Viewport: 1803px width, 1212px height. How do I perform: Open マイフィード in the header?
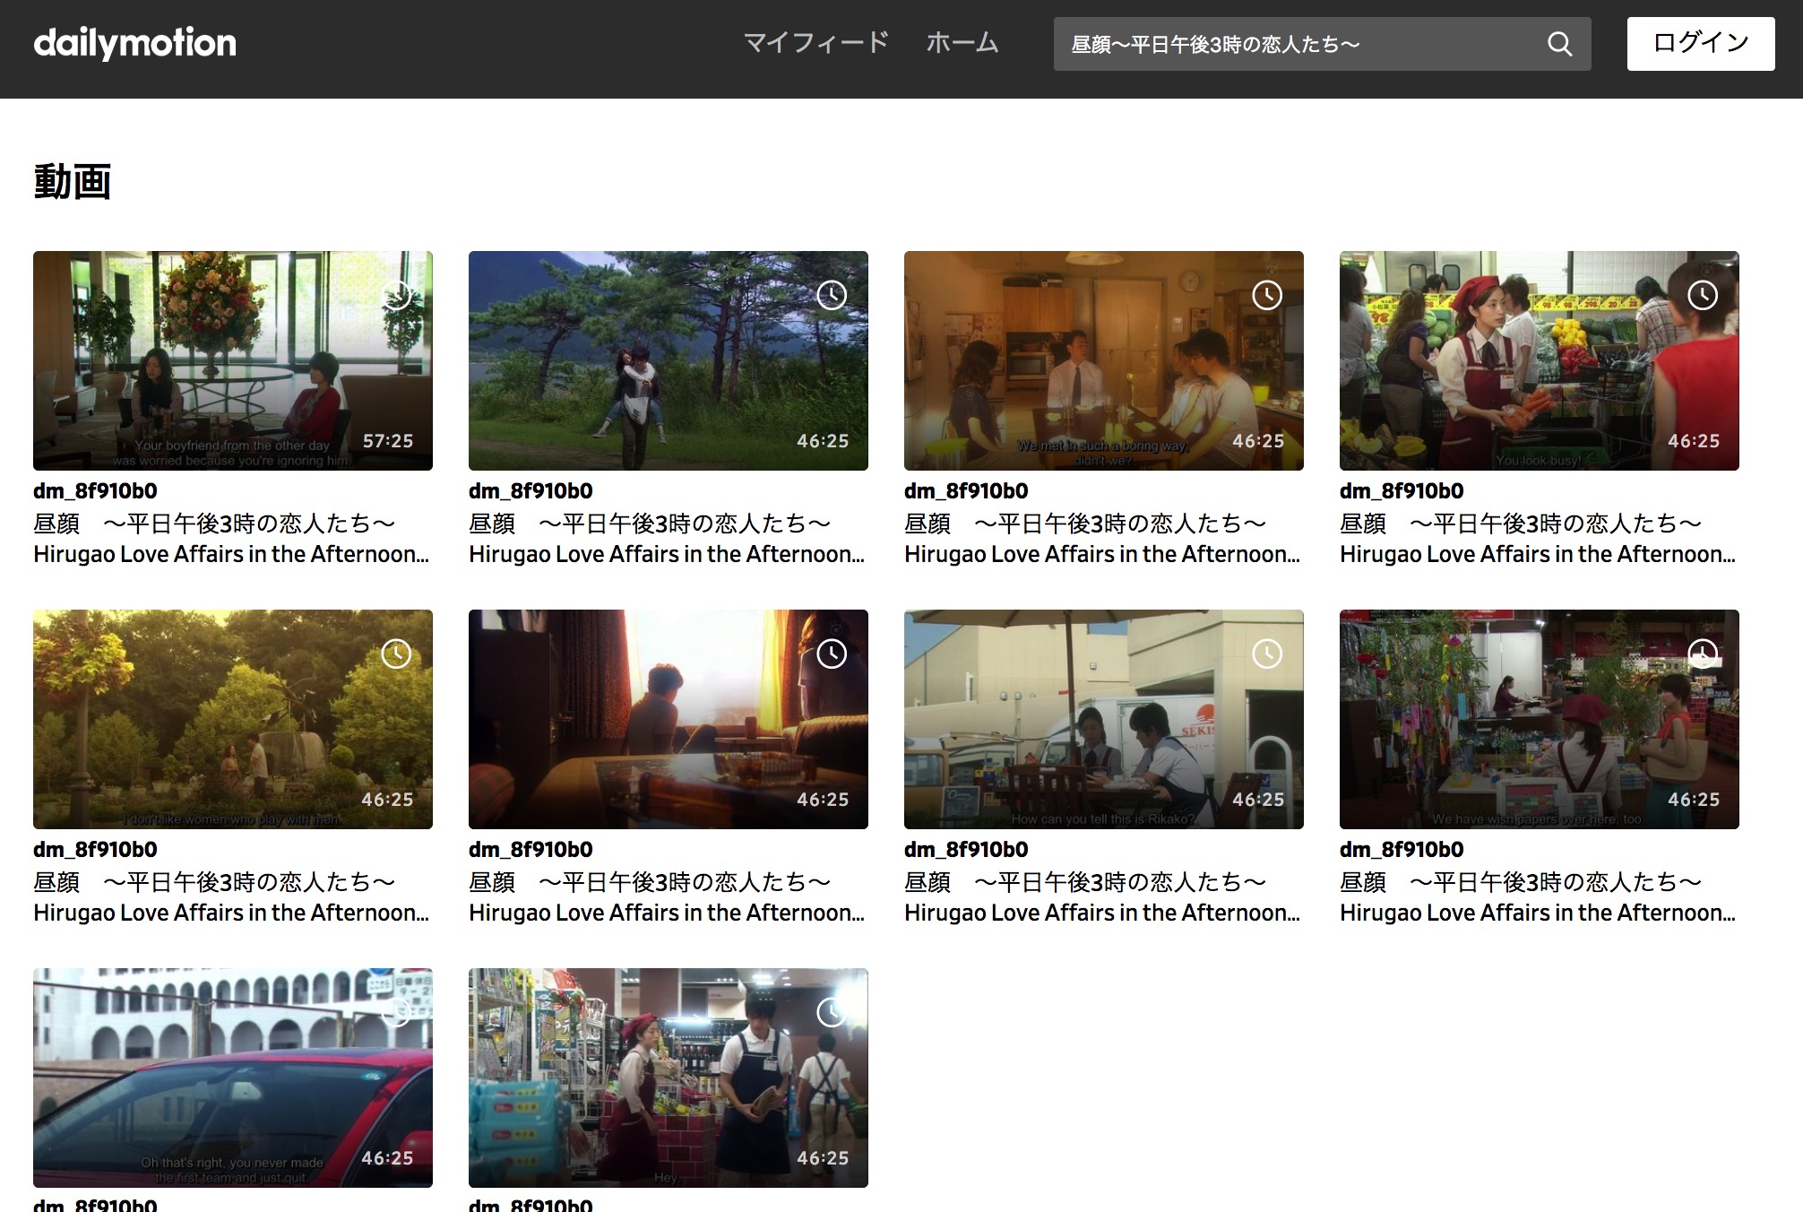[x=816, y=43]
